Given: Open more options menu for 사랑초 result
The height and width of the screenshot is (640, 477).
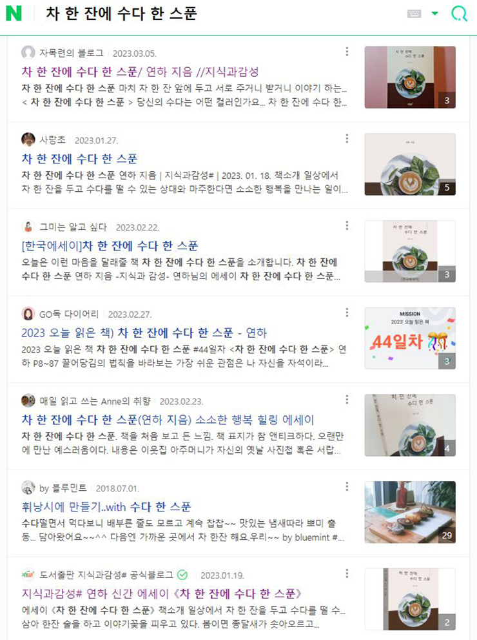Looking at the screenshot, I should coord(347,138).
